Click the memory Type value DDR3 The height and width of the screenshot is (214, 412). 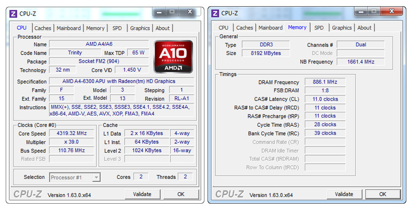click(x=266, y=44)
